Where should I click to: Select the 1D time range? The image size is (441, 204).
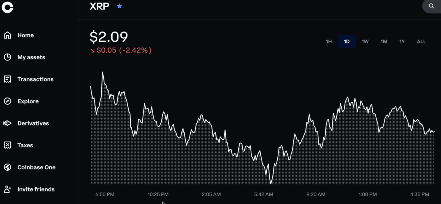(347, 42)
